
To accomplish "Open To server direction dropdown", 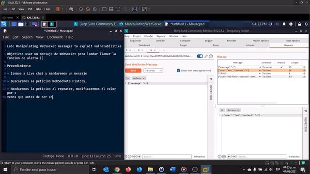I will tap(153, 71).
